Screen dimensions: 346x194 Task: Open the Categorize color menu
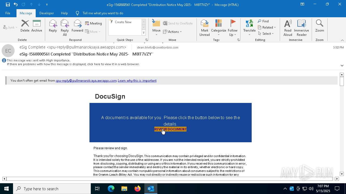click(218, 28)
